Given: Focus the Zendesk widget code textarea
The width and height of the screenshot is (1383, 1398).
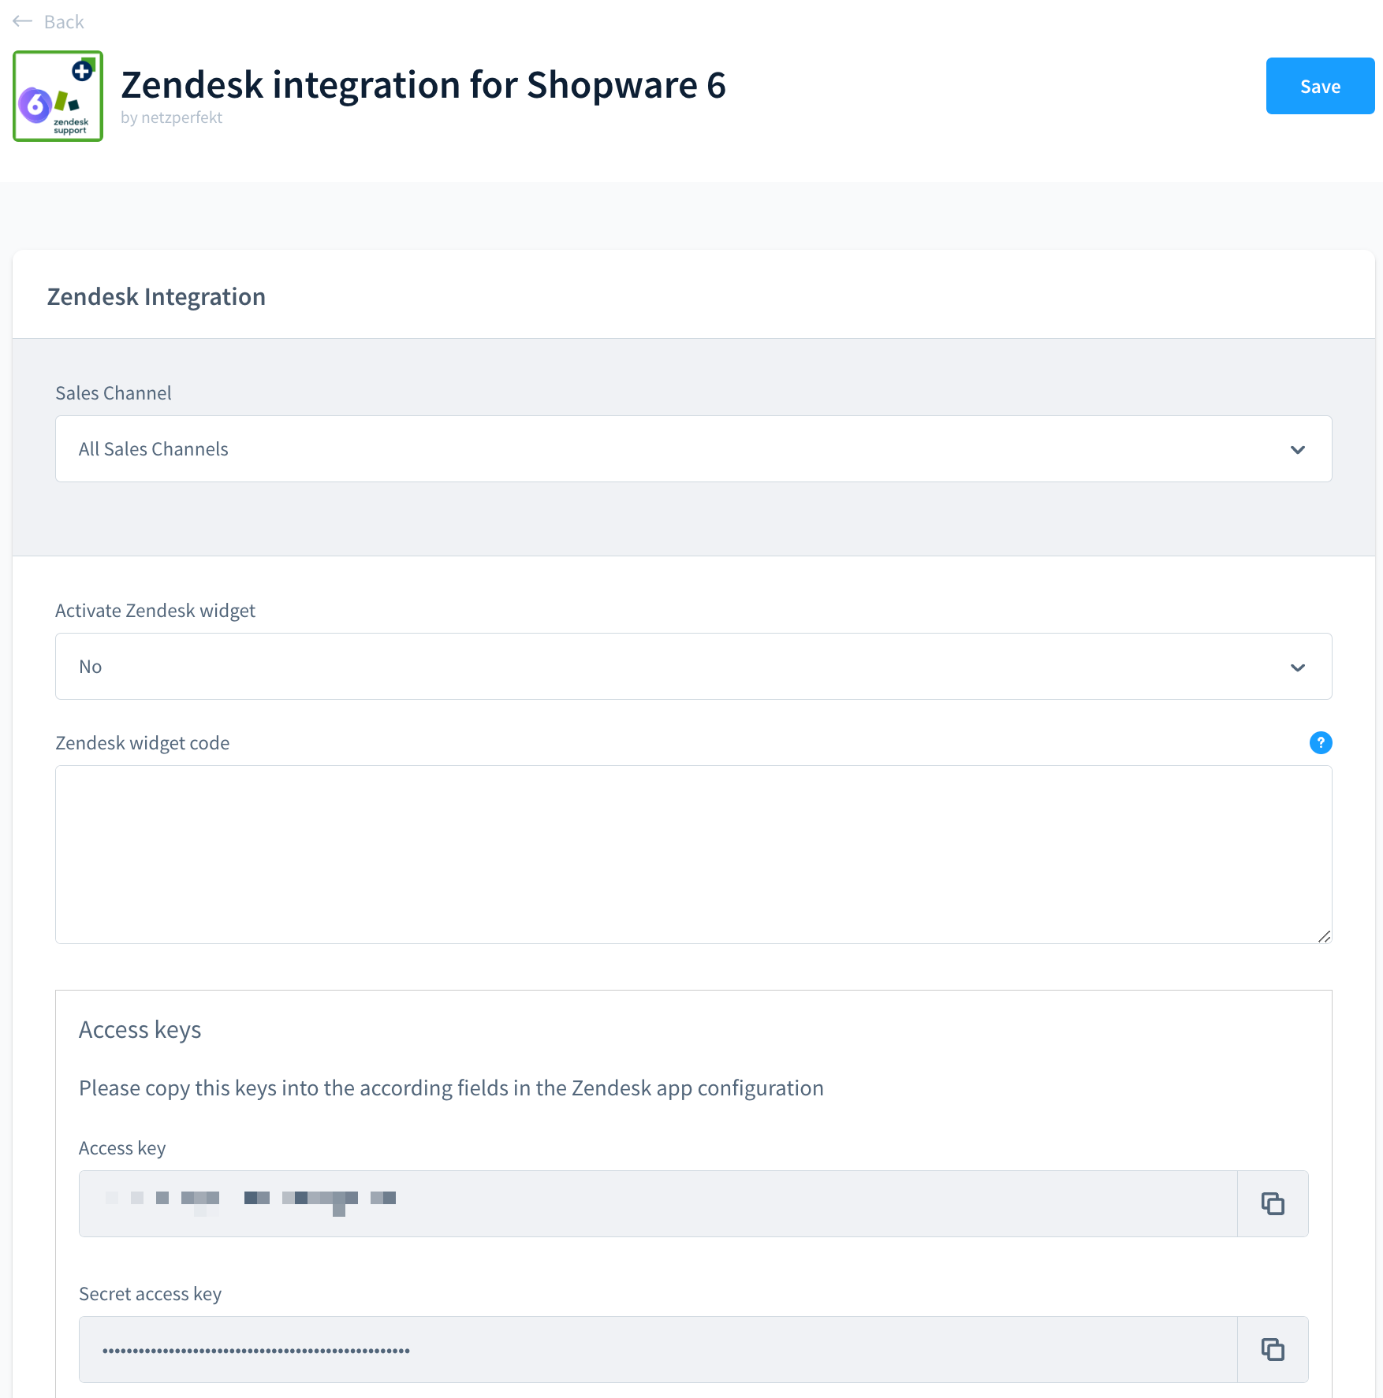Looking at the screenshot, I should click(x=694, y=854).
